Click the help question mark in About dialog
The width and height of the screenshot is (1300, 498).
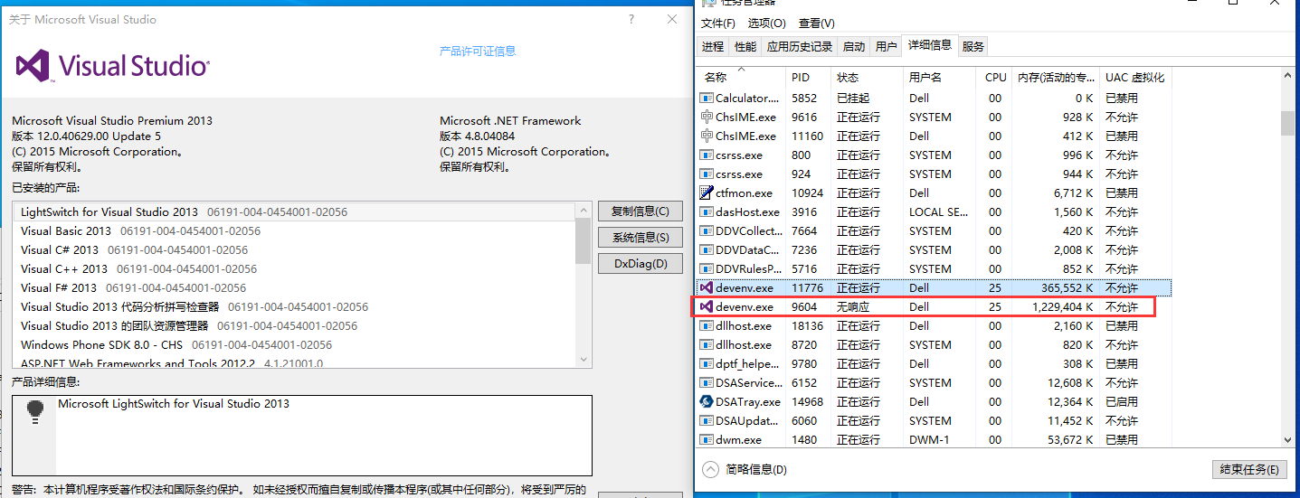point(631,19)
